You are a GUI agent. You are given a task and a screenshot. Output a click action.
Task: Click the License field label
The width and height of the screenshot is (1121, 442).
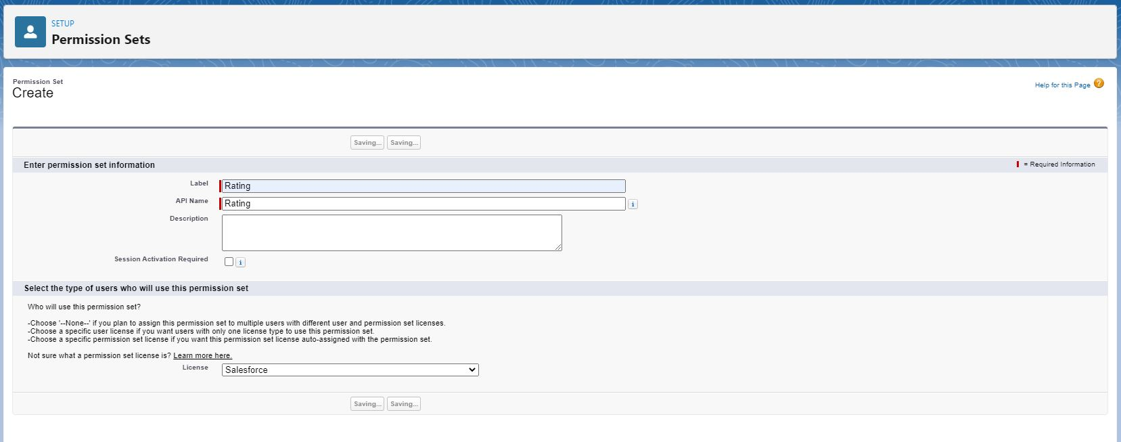pos(195,368)
